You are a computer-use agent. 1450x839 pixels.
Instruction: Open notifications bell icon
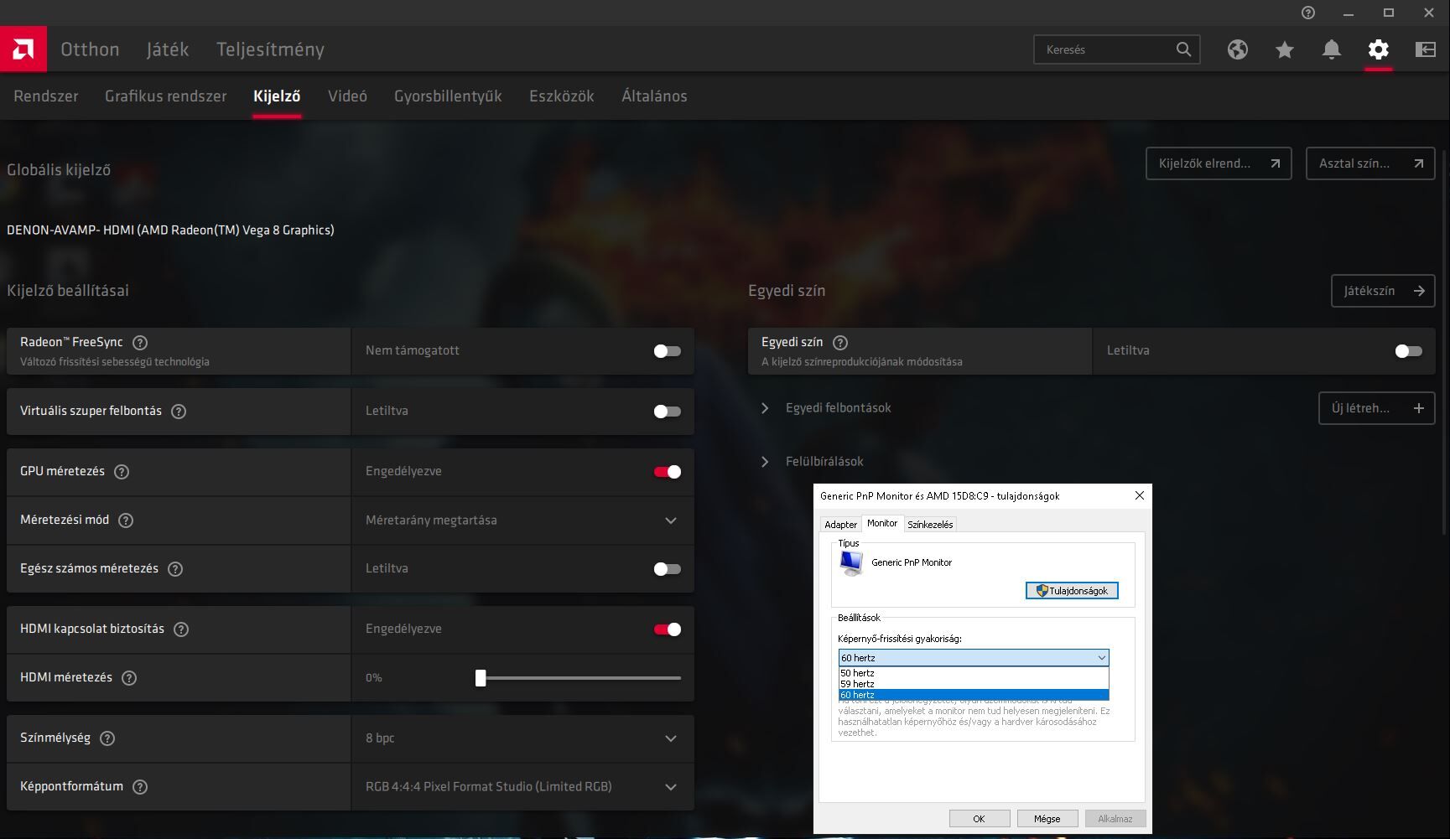1331,49
